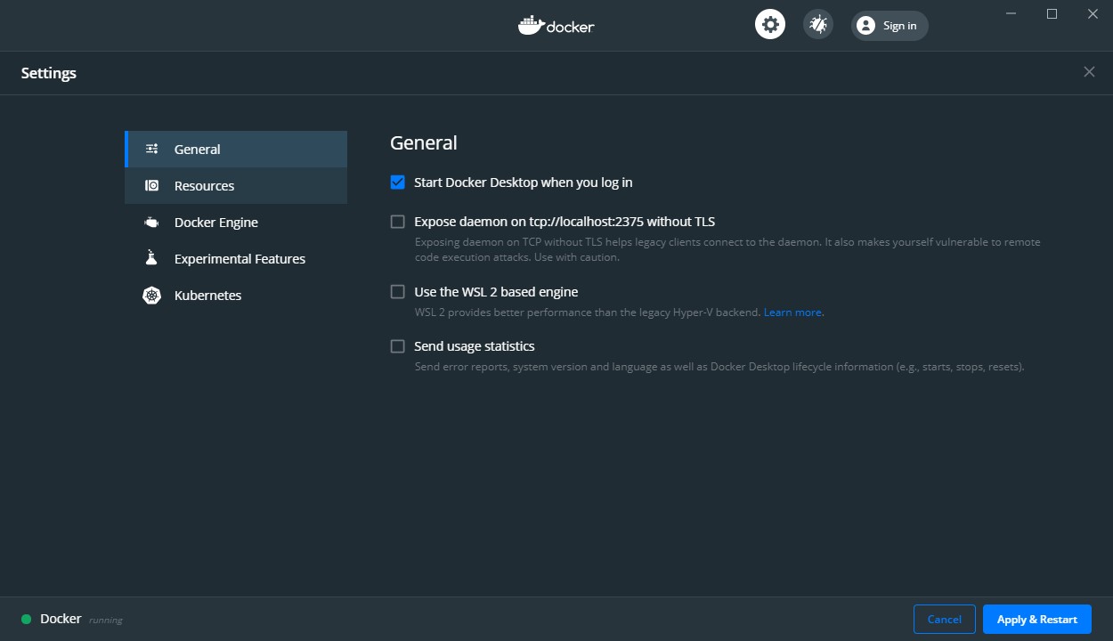Open Kubernetes settings via its wheel icon
Screen dimensions: 1113x641
click(151, 295)
